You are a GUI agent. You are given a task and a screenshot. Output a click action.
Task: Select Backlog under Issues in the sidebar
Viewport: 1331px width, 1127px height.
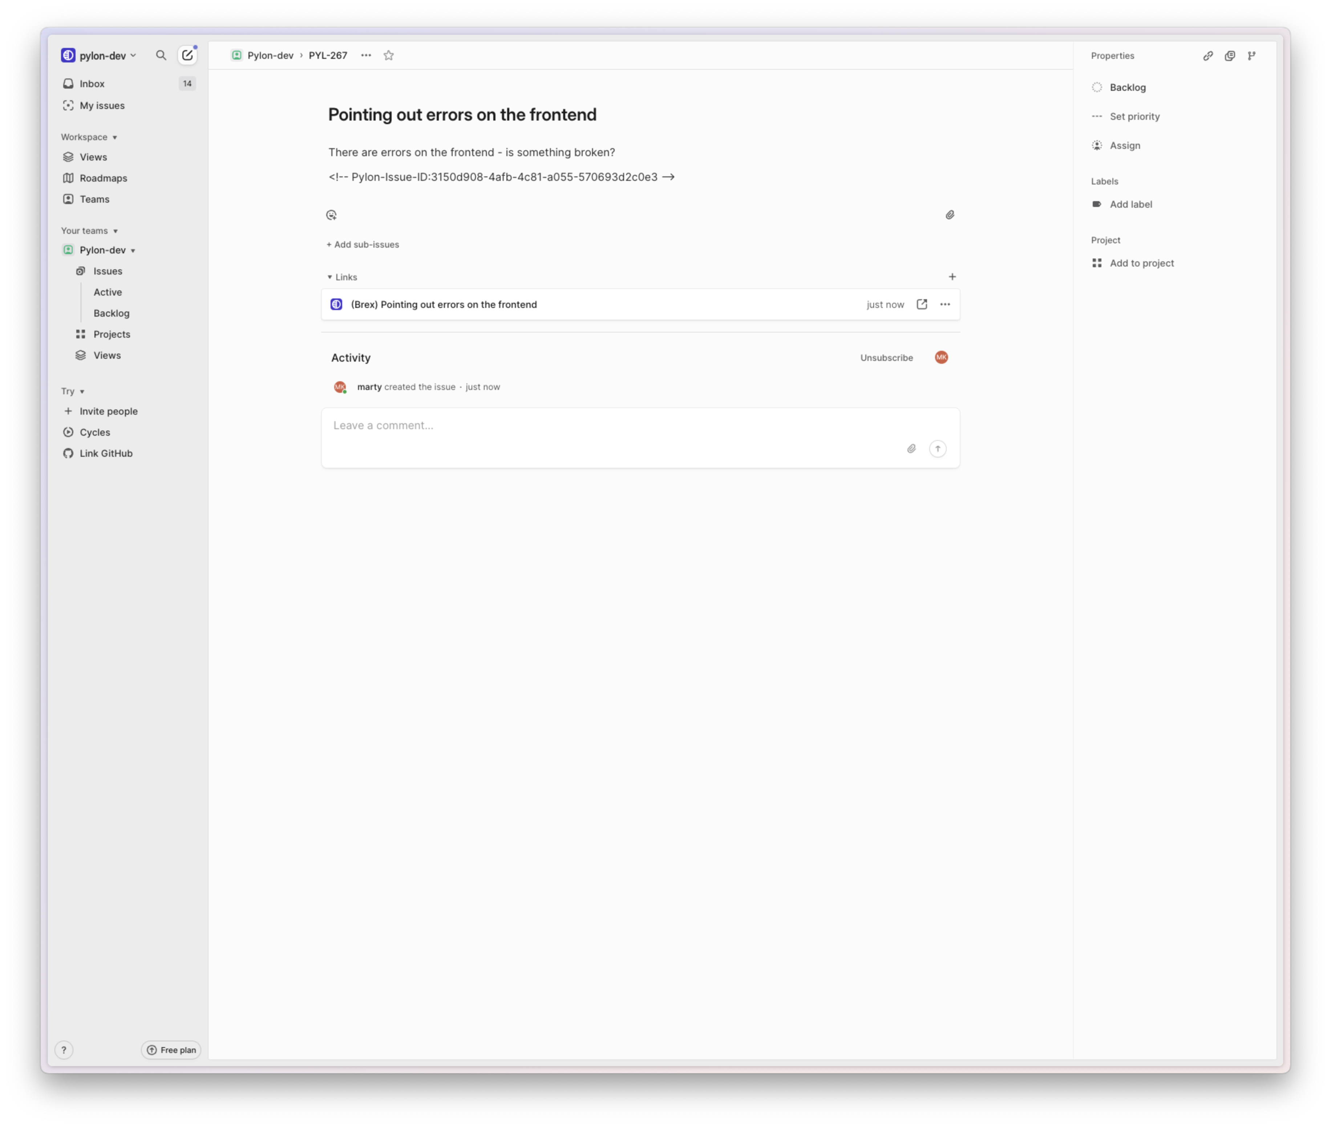(x=111, y=313)
